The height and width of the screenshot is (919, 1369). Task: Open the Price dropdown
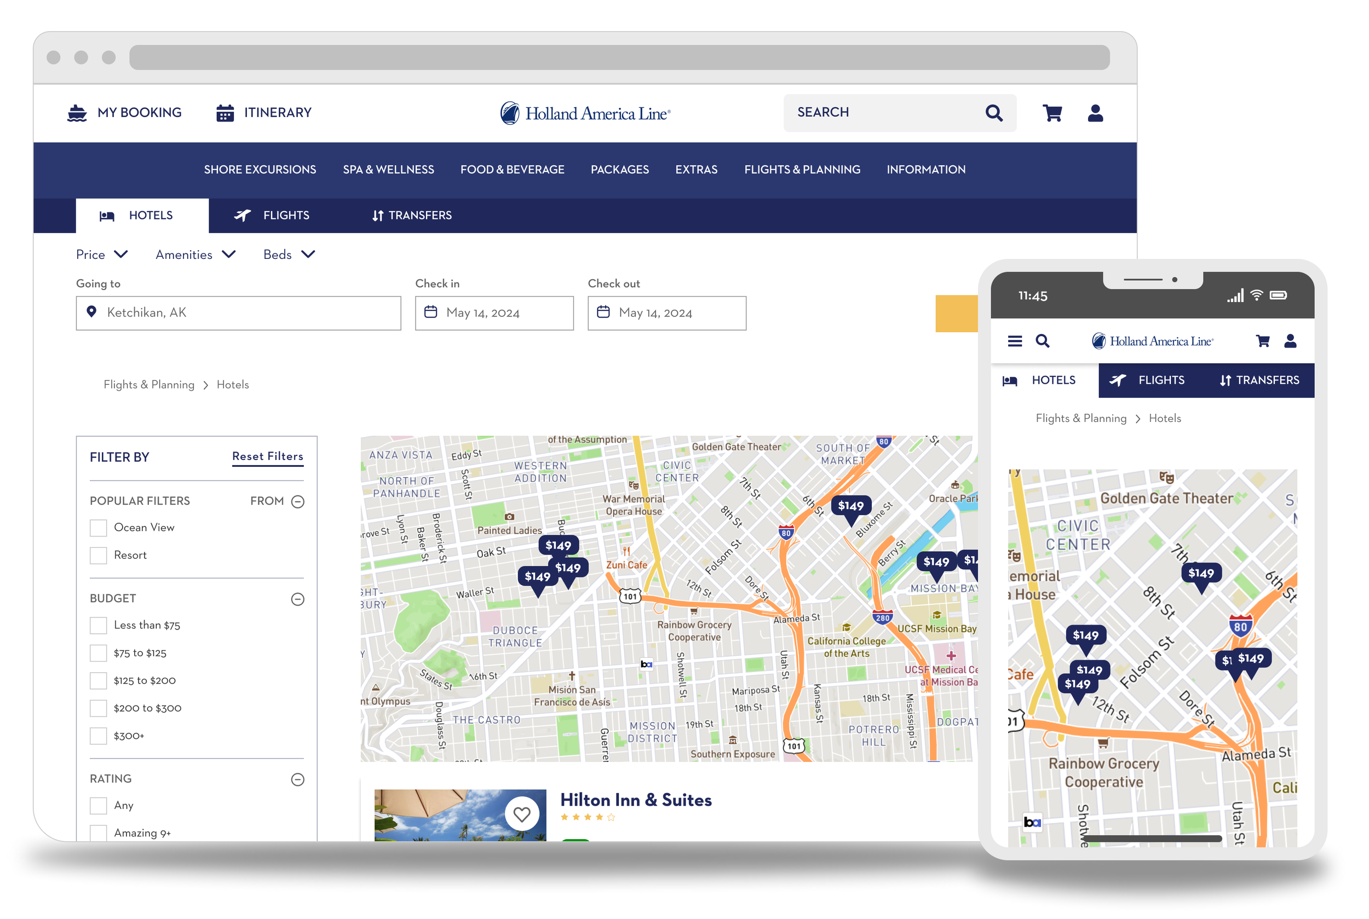102,255
